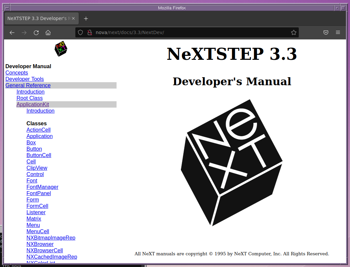Collapse the General Reference section
This screenshot has width=350, height=267.
pos(28,86)
